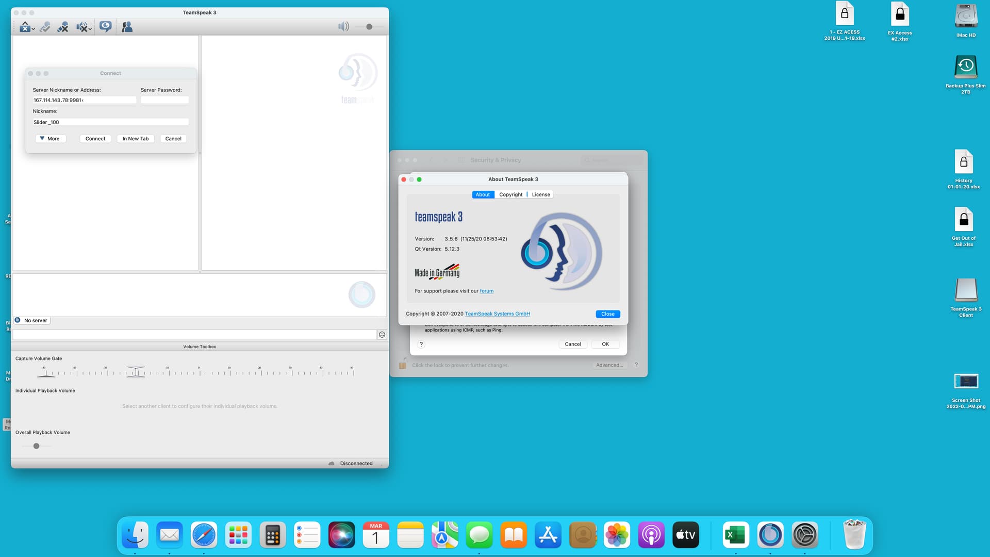Insert an emoji via the smiley icon
The height and width of the screenshot is (557, 990).
(x=382, y=334)
